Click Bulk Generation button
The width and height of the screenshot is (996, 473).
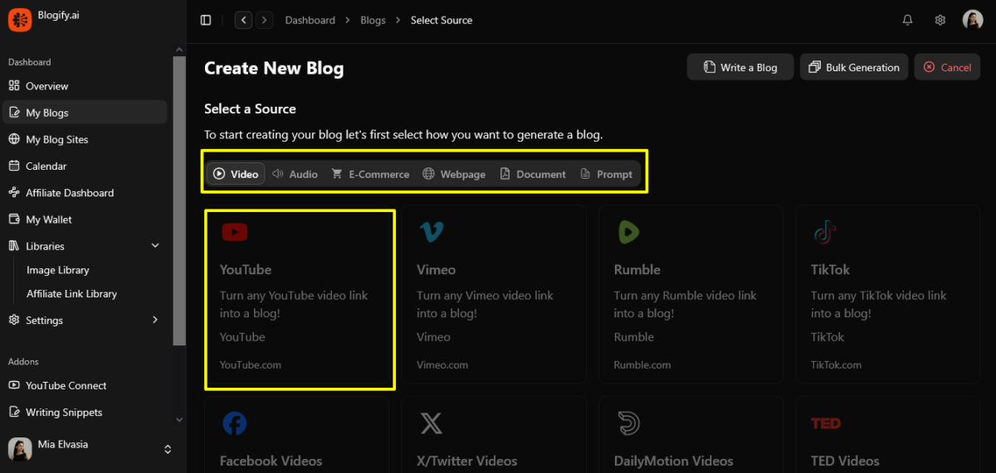853,67
